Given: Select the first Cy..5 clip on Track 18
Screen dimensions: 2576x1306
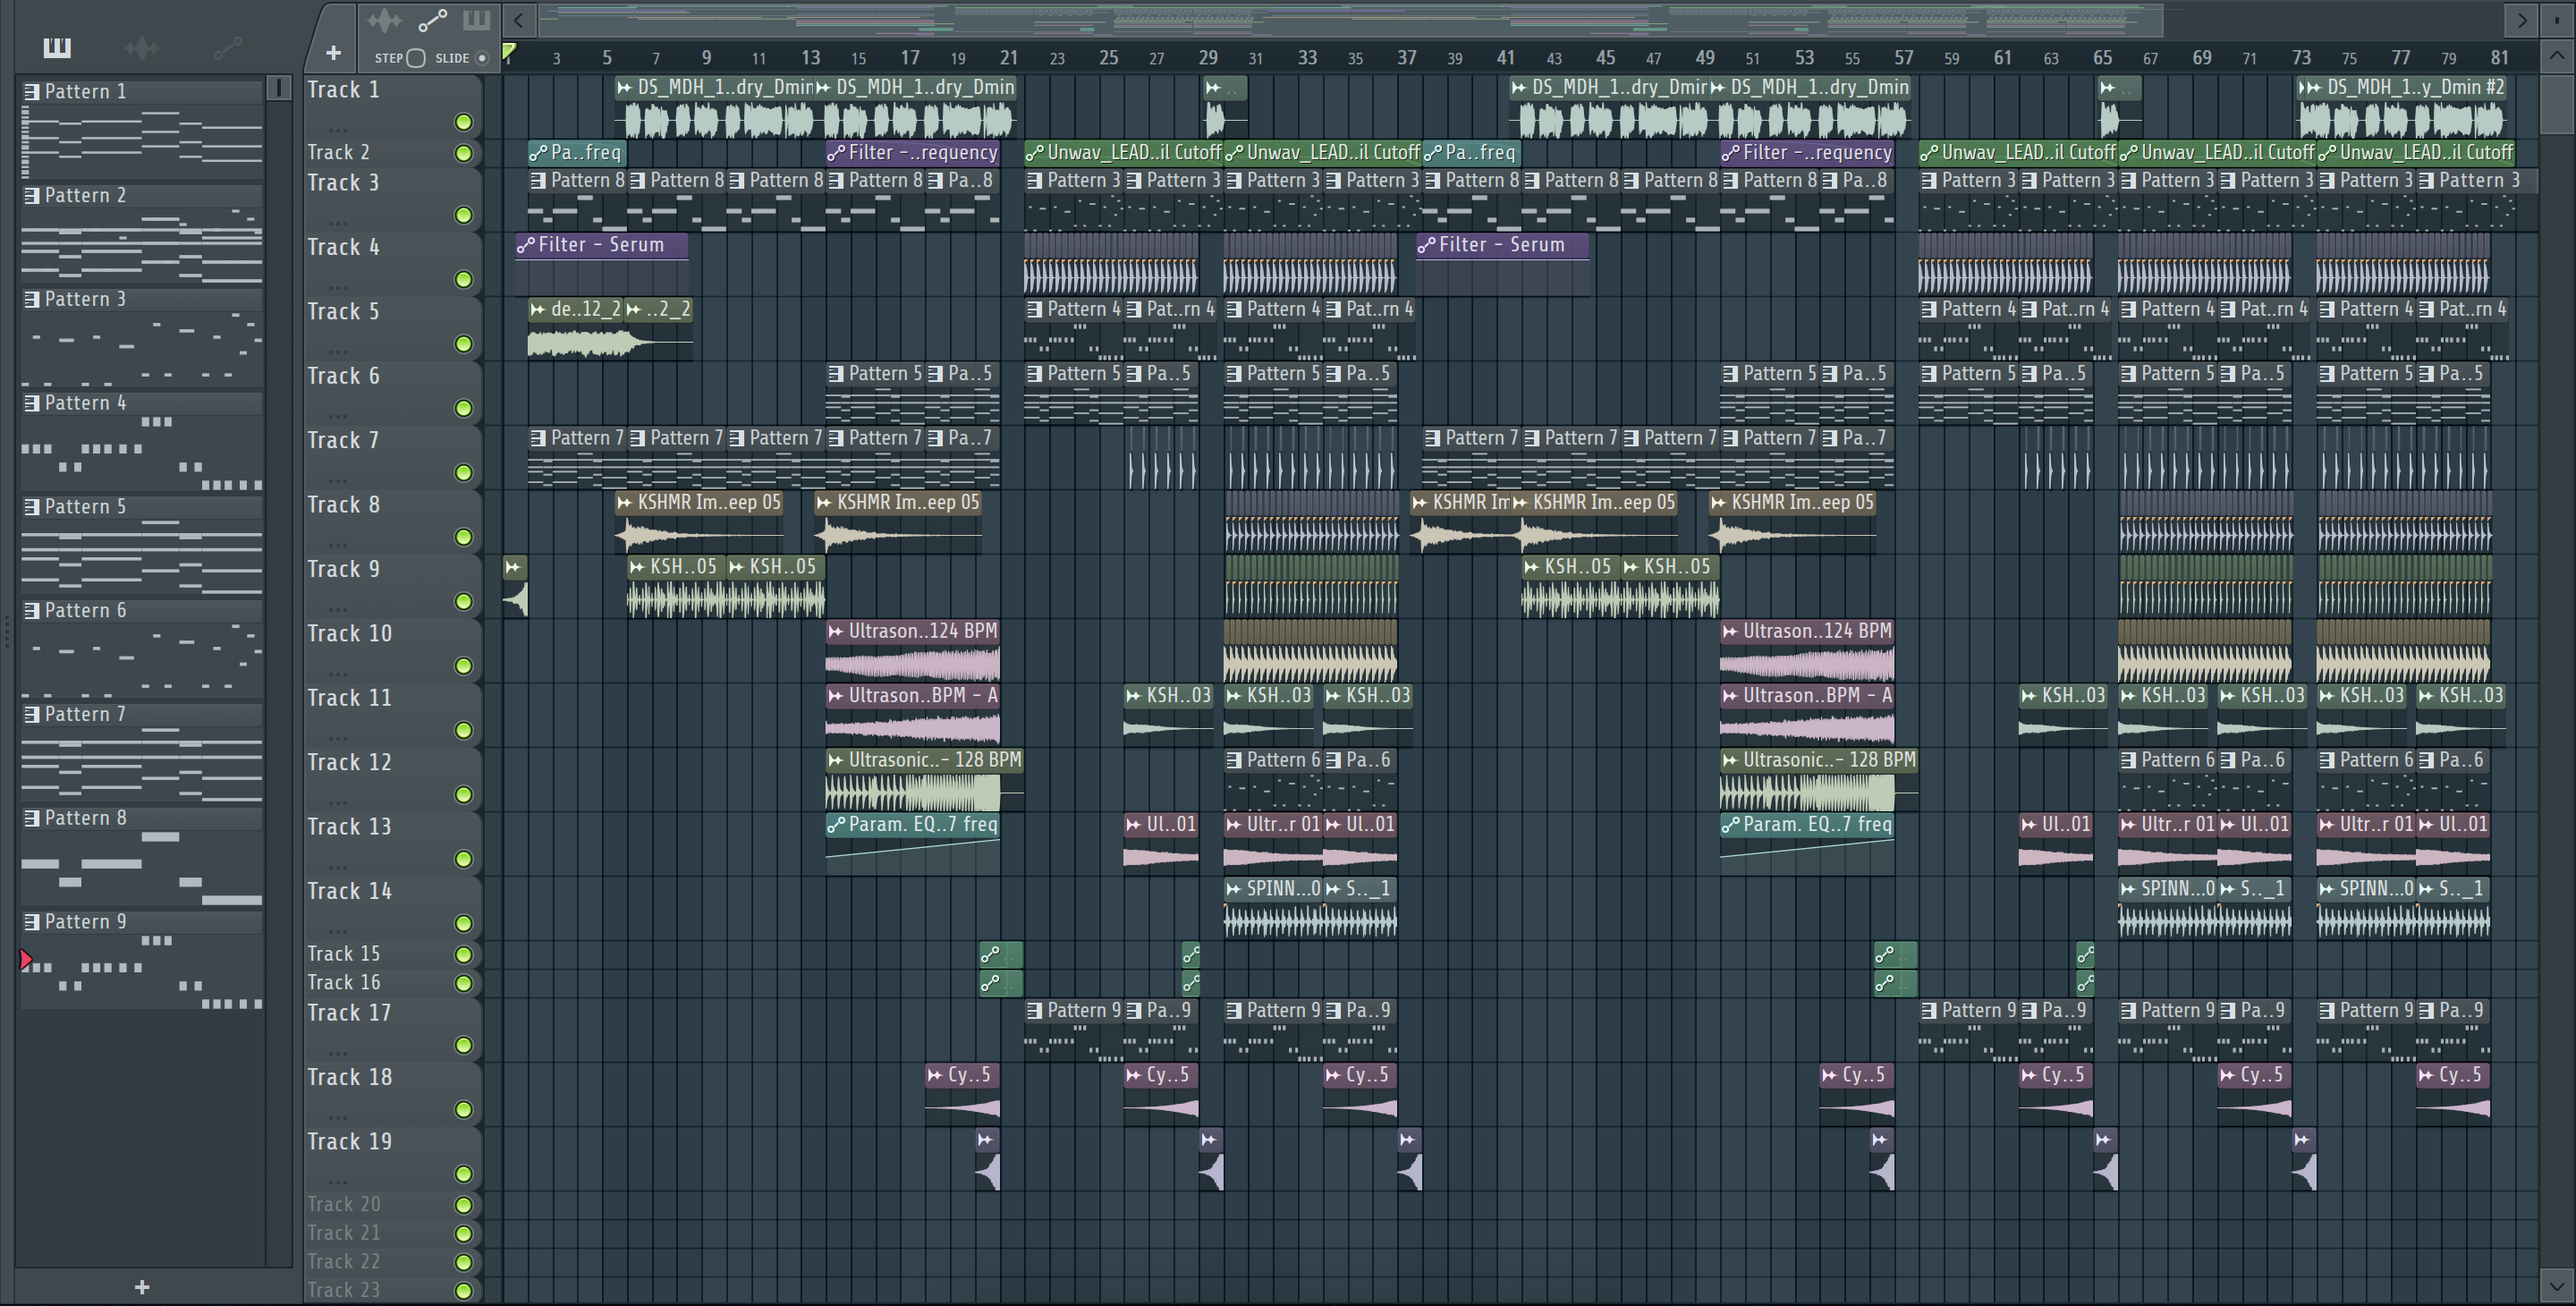Looking at the screenshot, I should [x=962, y=1095].
